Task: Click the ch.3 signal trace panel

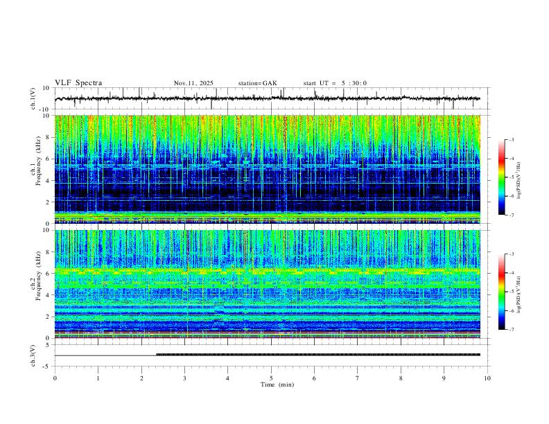Action: pyautogui.click(x=272, y=355)
